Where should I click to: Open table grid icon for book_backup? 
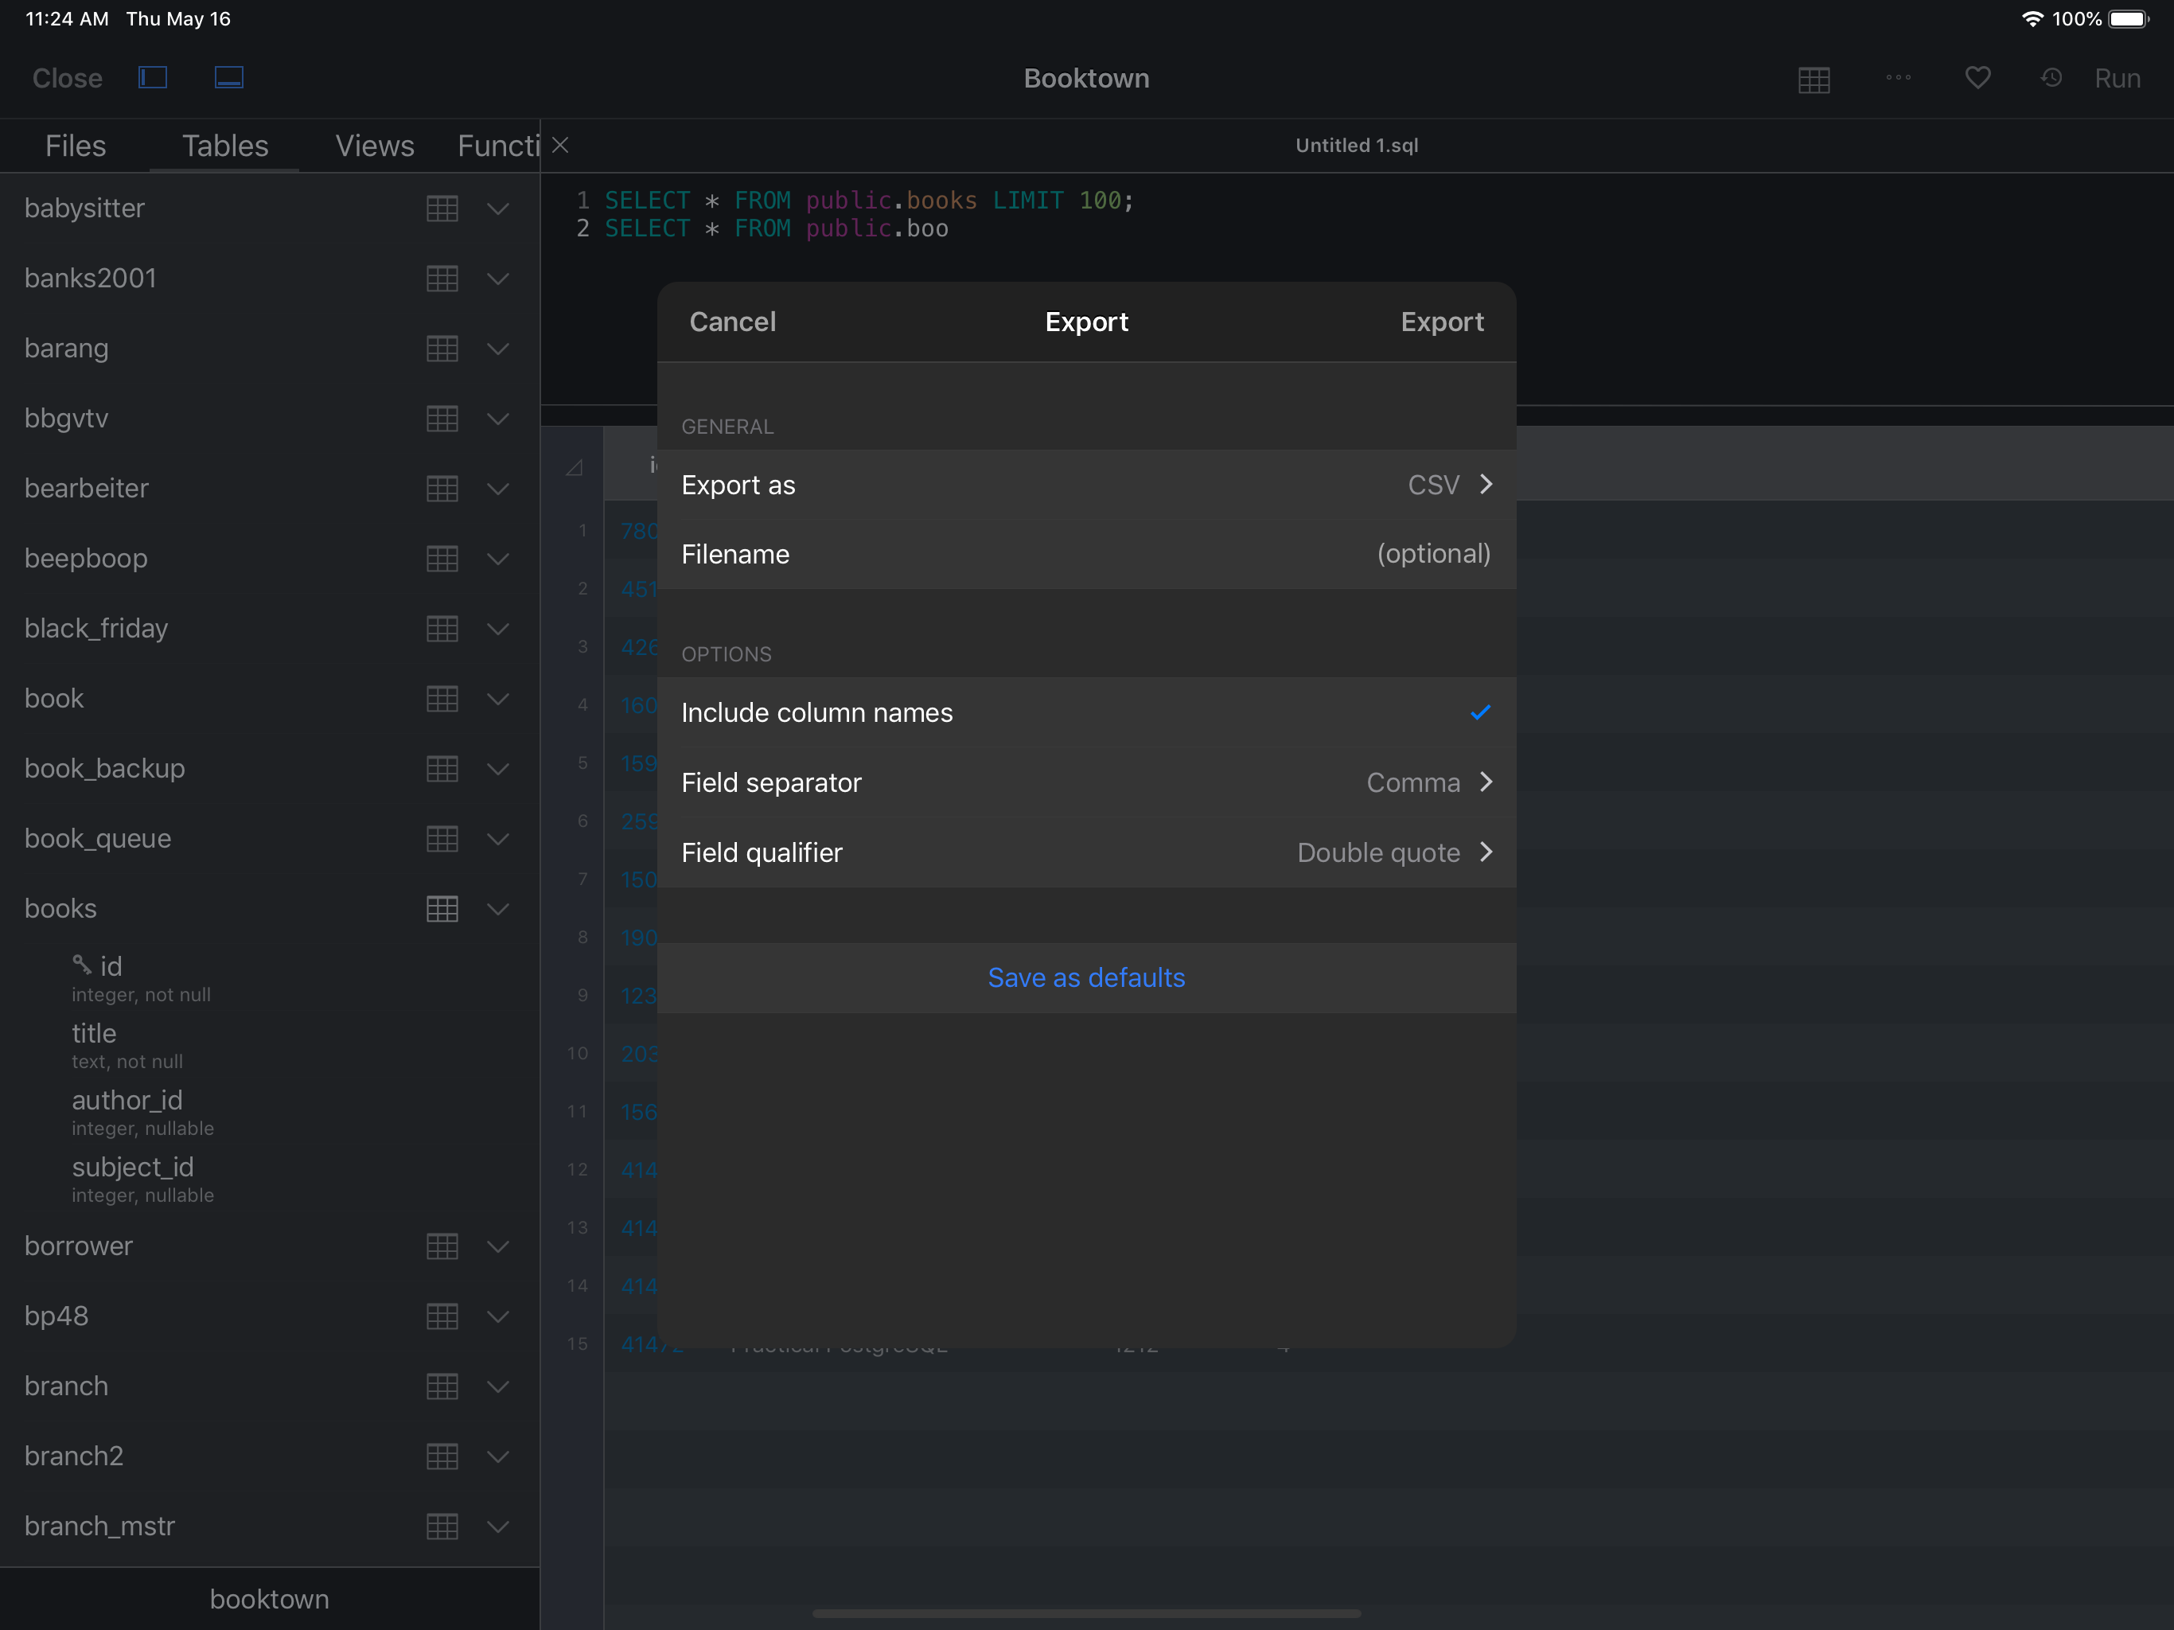442,768
